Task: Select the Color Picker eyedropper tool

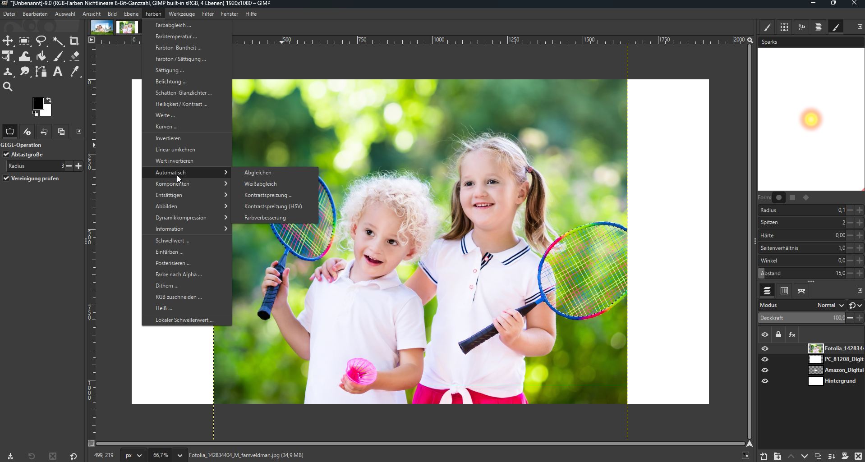Action: point(75,71)
